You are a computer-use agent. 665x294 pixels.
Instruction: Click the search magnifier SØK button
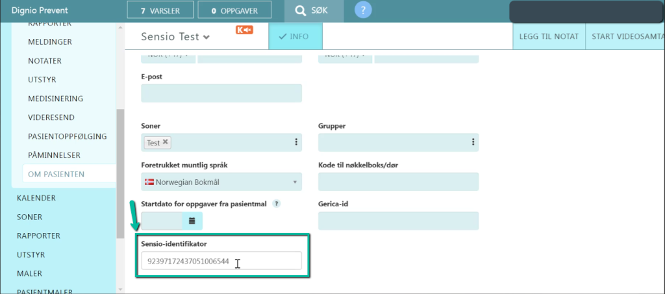click(314, 11)
